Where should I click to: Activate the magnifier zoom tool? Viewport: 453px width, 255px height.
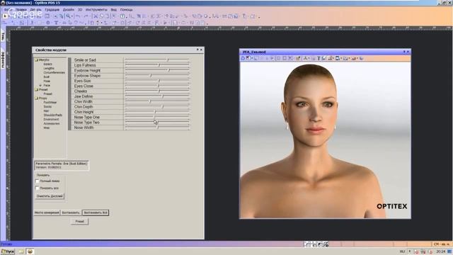[x=68, y=16]
